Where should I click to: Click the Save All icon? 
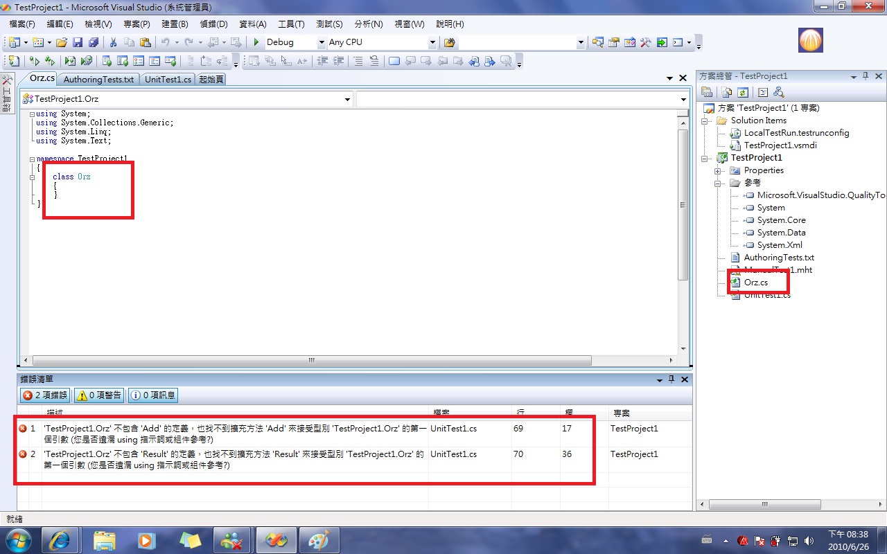94,42
